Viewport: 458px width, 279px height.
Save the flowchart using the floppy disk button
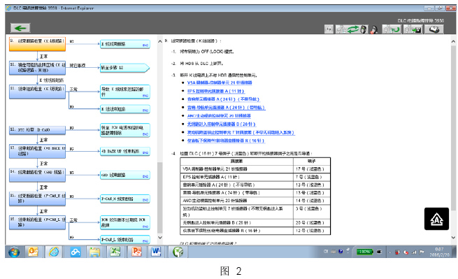[x=413, y=29]
